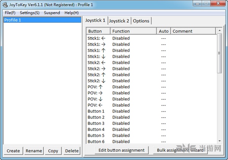Close the JoyToKey window
Image resolution: width=228 pixels, height=160 pixels.
click(218, 3)
